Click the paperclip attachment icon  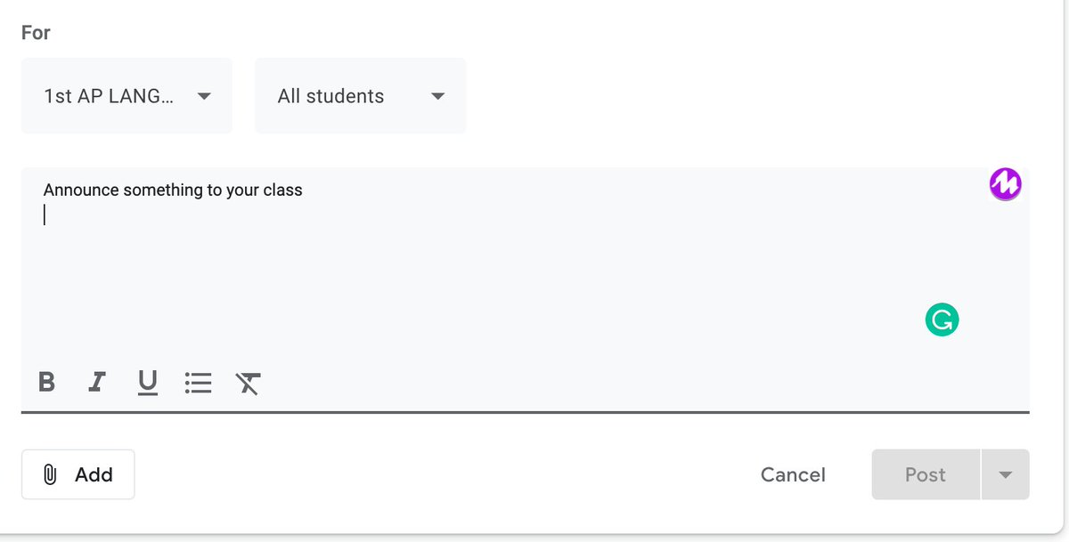[51, 475]
